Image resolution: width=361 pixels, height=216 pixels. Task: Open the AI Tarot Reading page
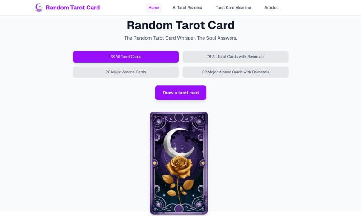pos(187,8)
